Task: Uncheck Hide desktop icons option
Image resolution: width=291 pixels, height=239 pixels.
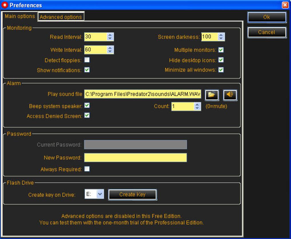Action: coord(221,60)
